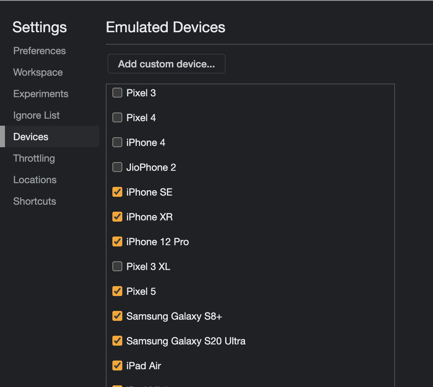This screenshot has width=433, height=387.
Task: Click the iPhone 12 Pro label
Action: (157, 242)
